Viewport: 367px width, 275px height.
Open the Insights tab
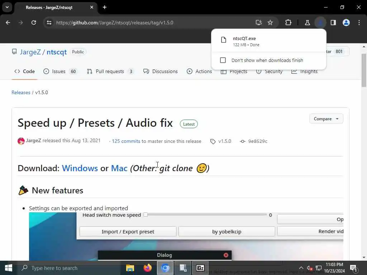coord(305,72)
